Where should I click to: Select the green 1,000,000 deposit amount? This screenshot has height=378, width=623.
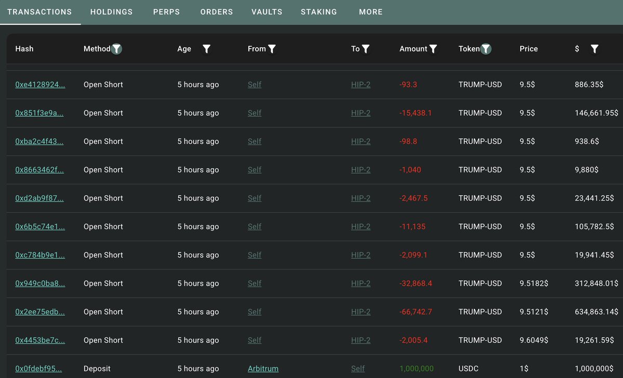pyautogui.click(x=416, y=369)
